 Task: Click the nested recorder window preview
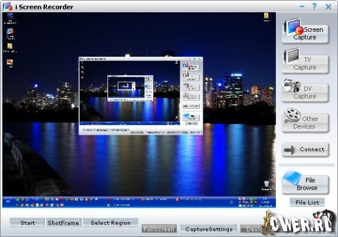141,96
